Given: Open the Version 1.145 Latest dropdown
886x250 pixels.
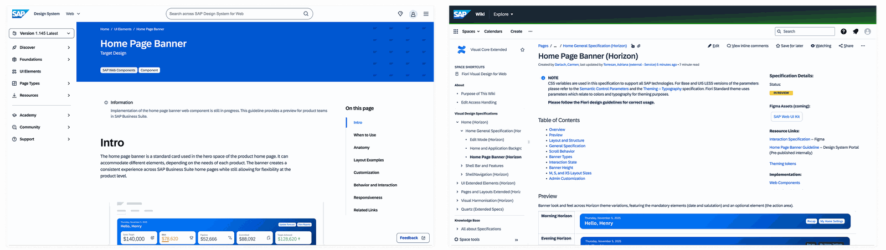Looking at the screenshot, I should point(42,33).
